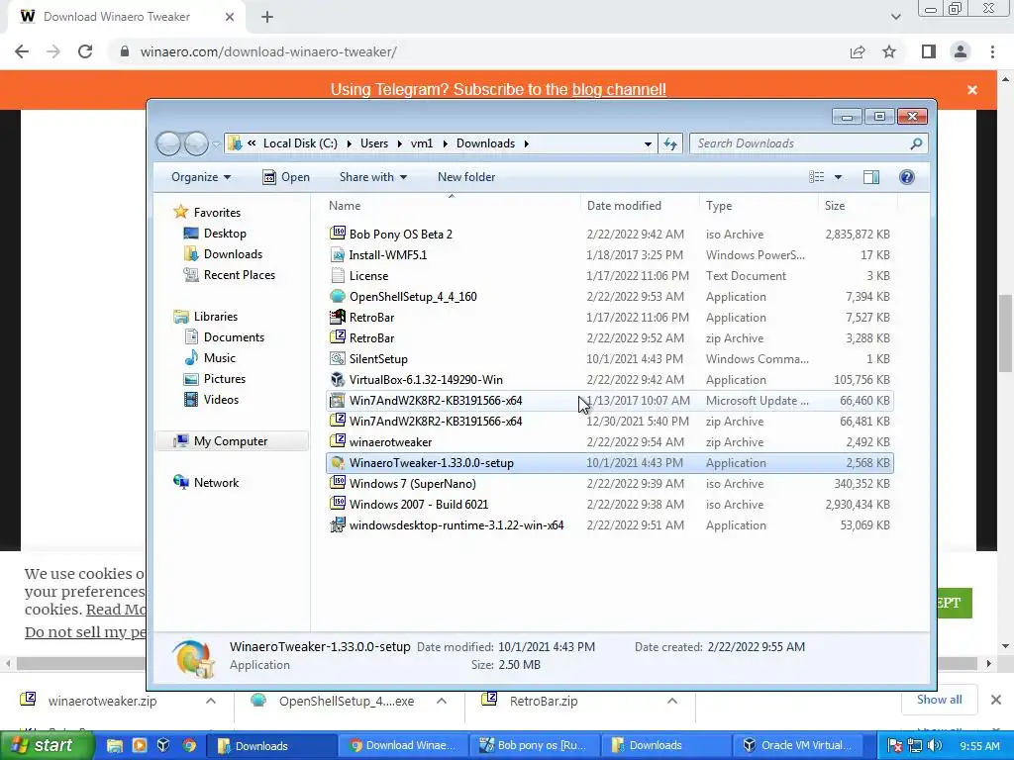Click the share page icon in address bar
The width and height of the screenshot is (1014, 760).
point(858,51)
